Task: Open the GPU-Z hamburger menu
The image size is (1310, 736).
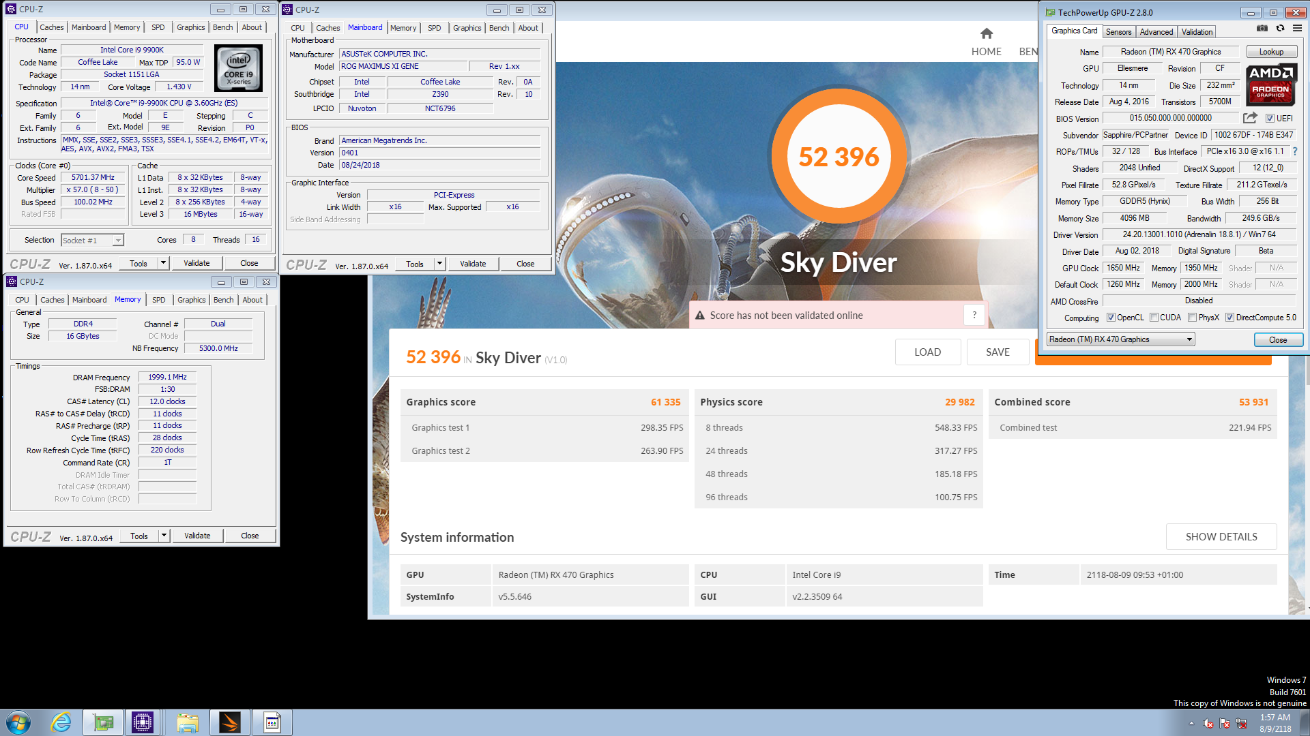Action: pyautogui.click(x=1297, y=29)
